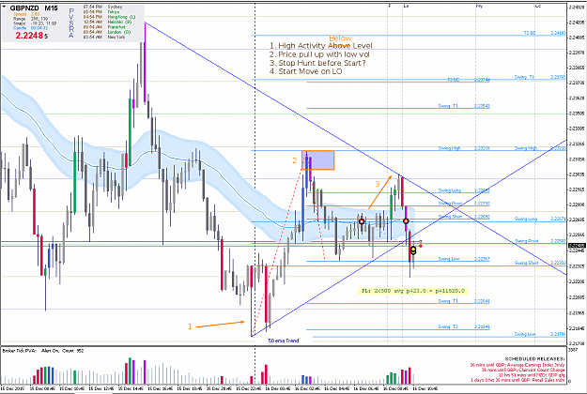Click the Swing T2 2.21941 level label
The height and width of the screenshot is (394, 587).
(x=464, y=326)
